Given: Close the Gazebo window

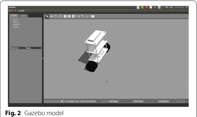Looking at the screenshot, I should pyautogui.click(x=10, y=11).
